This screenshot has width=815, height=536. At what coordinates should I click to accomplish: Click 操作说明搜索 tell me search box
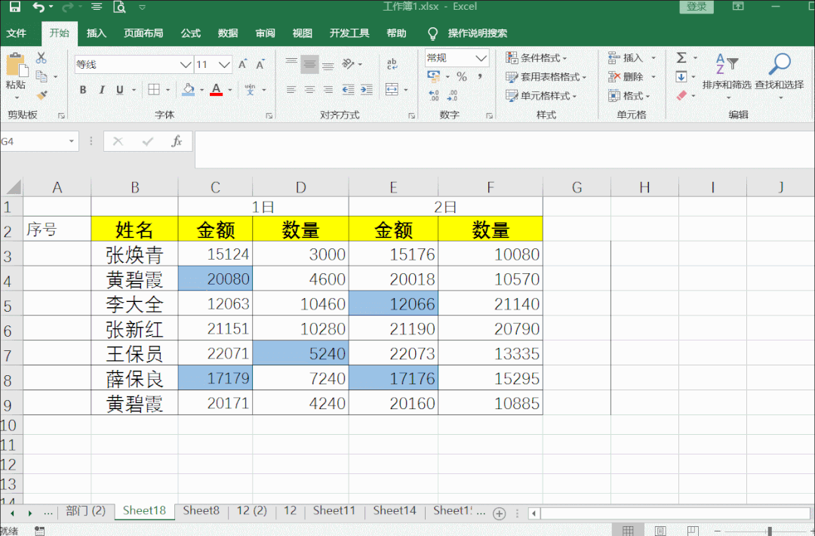click(x=477, y=33)
